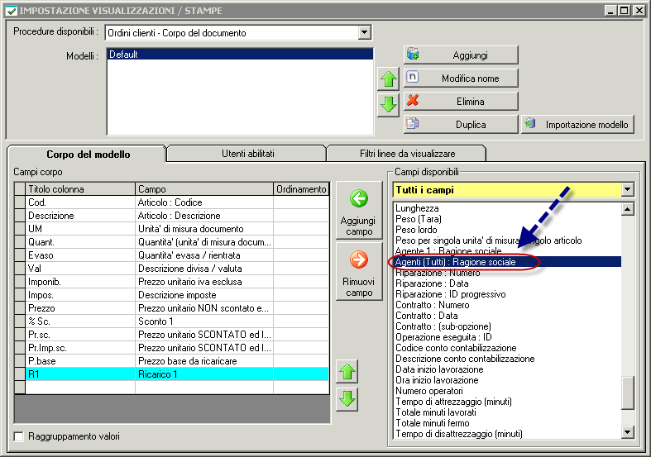The height and width of the screenshot is (457, 651).
Task: Open the Tutti i campi dropdown
Action: [627, 190]
